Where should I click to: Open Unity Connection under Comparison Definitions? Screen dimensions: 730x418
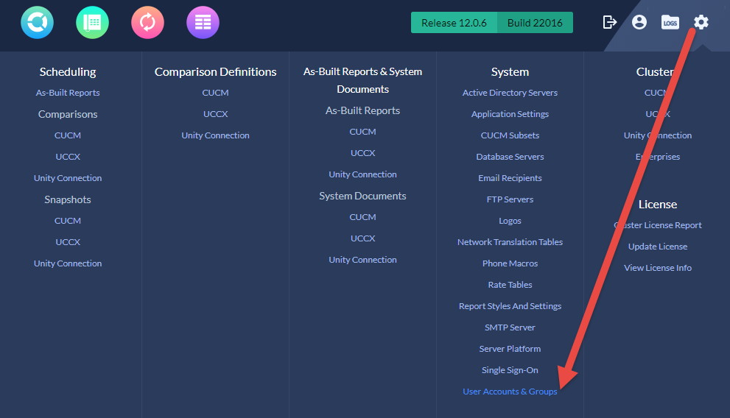coord(216,135)
